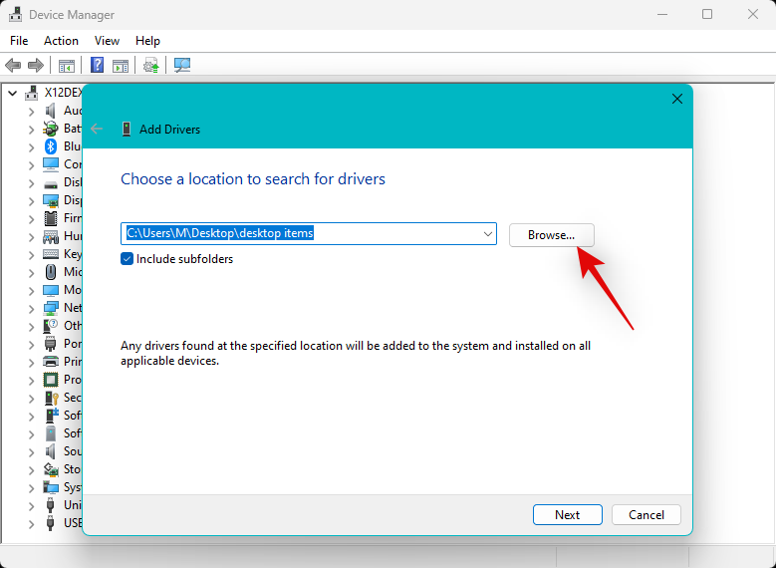Click the Disk drives icon

coord(51,183)
